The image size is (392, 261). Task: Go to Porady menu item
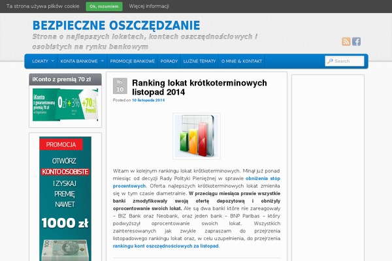coord(169,61)
